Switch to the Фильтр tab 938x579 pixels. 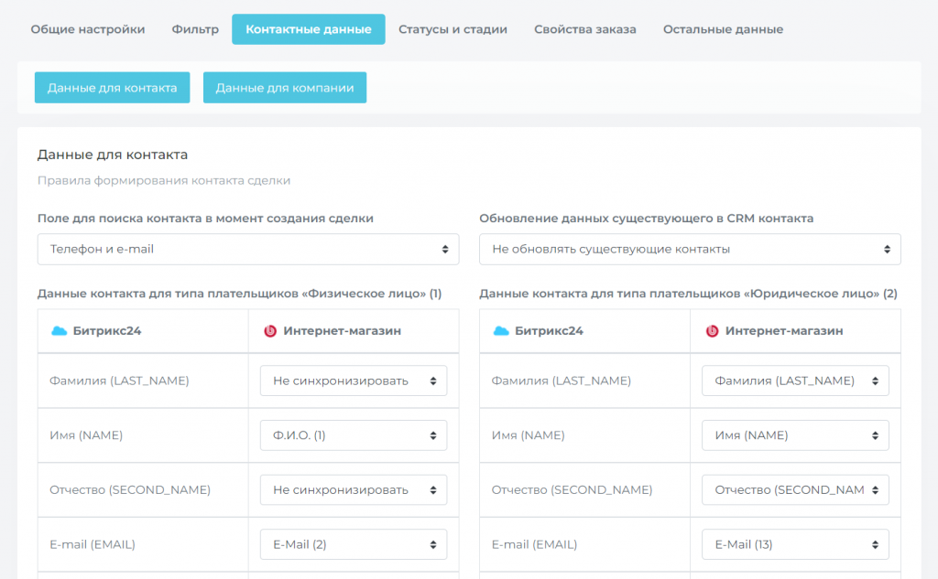coord(195,29)
